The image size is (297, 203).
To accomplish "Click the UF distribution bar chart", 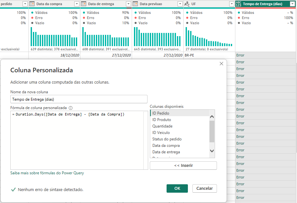I will point(209,36).
